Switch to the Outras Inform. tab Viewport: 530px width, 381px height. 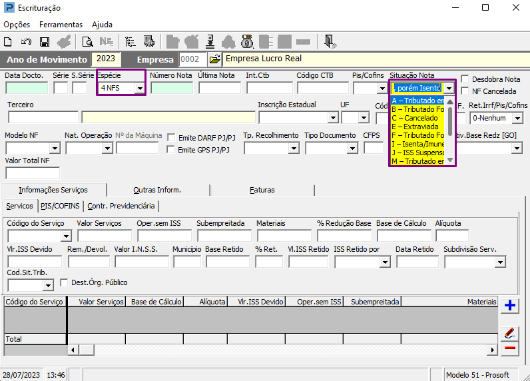click(157, 190)
